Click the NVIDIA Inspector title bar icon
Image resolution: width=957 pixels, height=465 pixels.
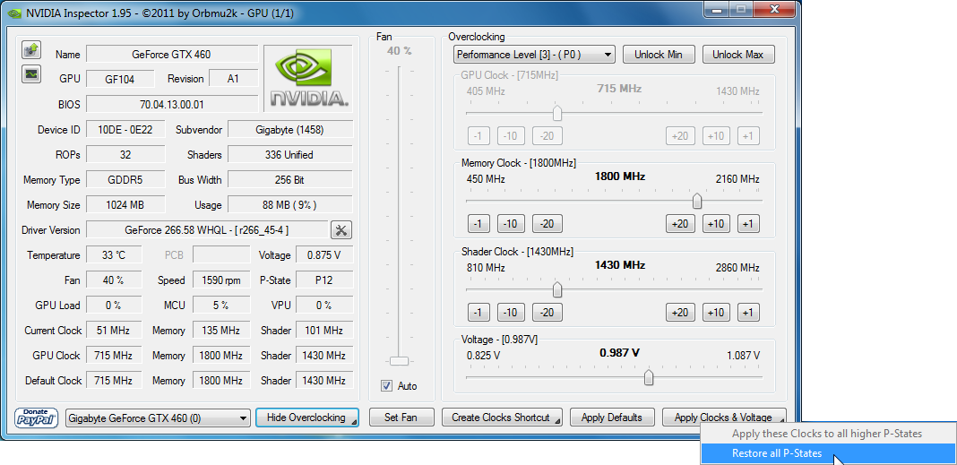(x=15, y=13)
